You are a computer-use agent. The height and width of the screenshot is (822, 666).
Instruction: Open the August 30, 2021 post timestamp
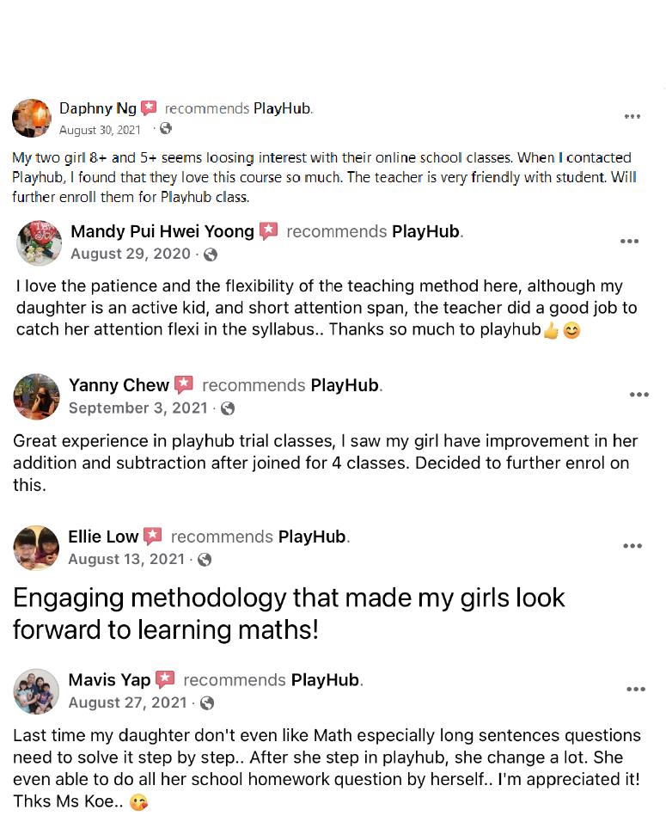pyautogui.click(x=100, y=130)
